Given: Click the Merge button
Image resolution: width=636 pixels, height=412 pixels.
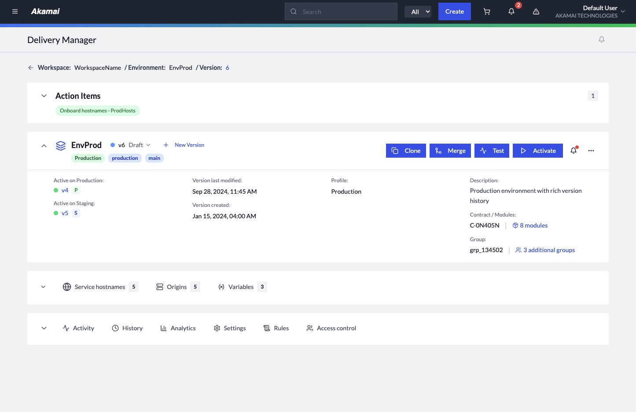Looking at the screenshot, I should [450, 151].
